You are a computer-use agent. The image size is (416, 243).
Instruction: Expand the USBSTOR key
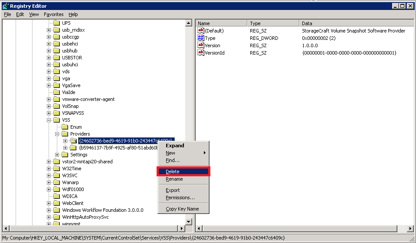pos(49,58)
